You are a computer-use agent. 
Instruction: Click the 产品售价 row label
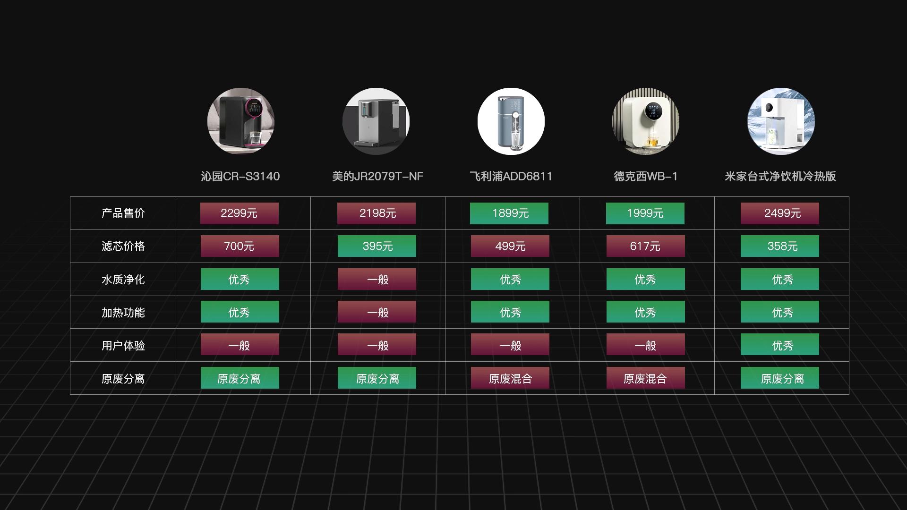[x=123, y=213]
